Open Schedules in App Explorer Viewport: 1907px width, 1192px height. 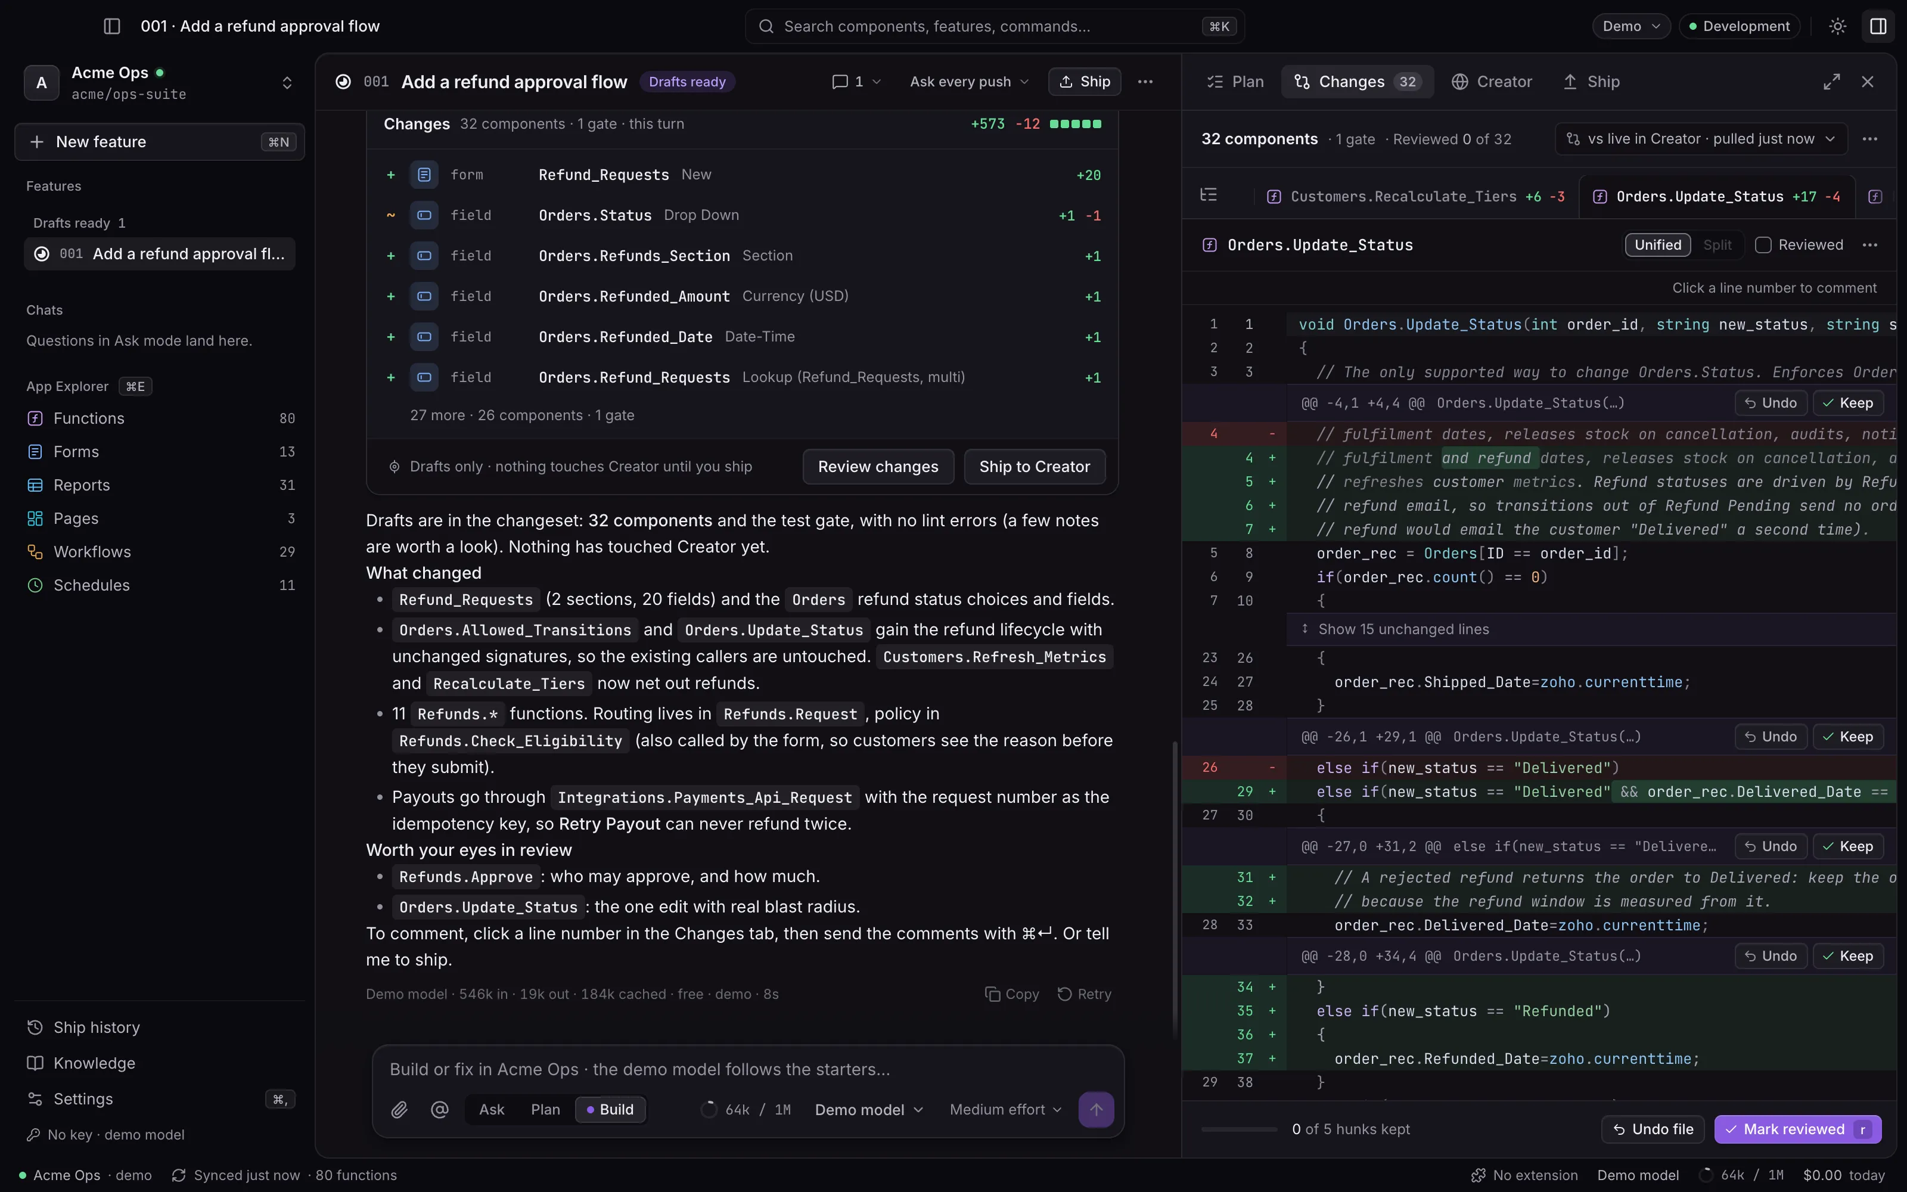tap(160, 585)
